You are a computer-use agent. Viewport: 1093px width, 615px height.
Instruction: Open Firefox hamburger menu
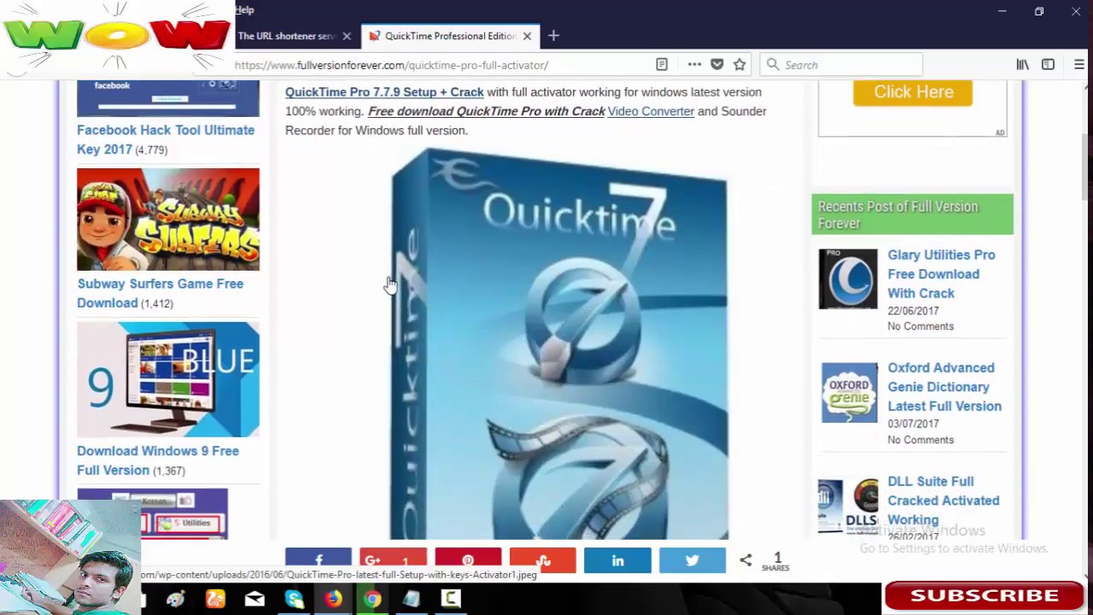1079,65
